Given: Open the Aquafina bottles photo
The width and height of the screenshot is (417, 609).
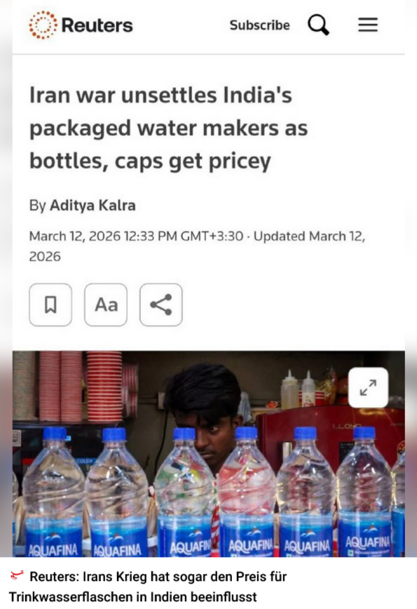Looking at the screenshot, I should [x=209, y=454].
